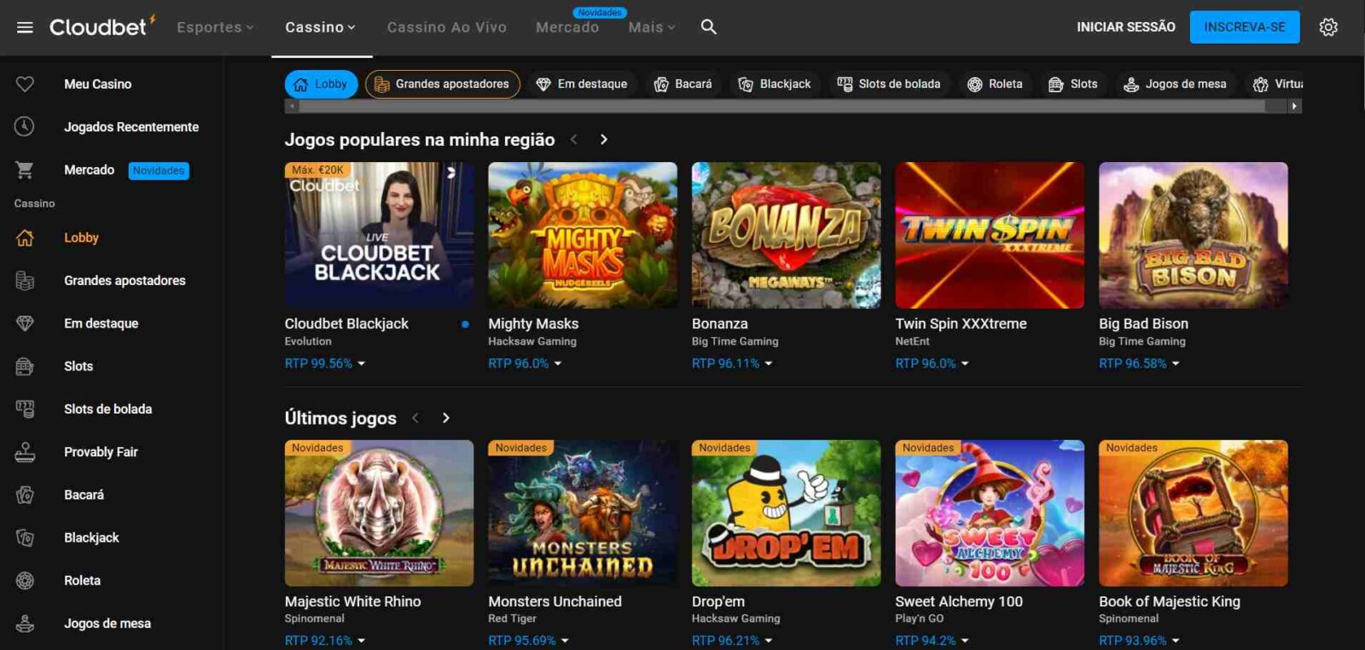Expand the Esportes dropdown menu

click(215, 27)
